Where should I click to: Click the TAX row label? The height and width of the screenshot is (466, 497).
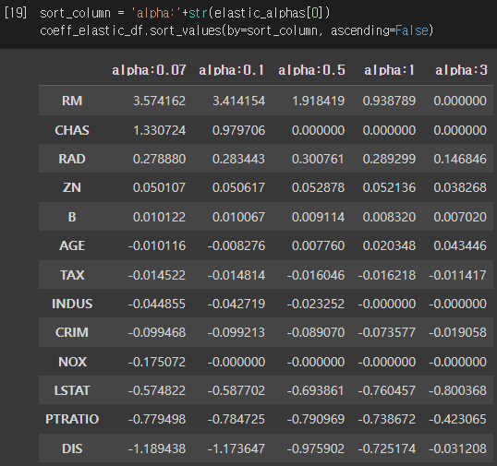point(72,275)
